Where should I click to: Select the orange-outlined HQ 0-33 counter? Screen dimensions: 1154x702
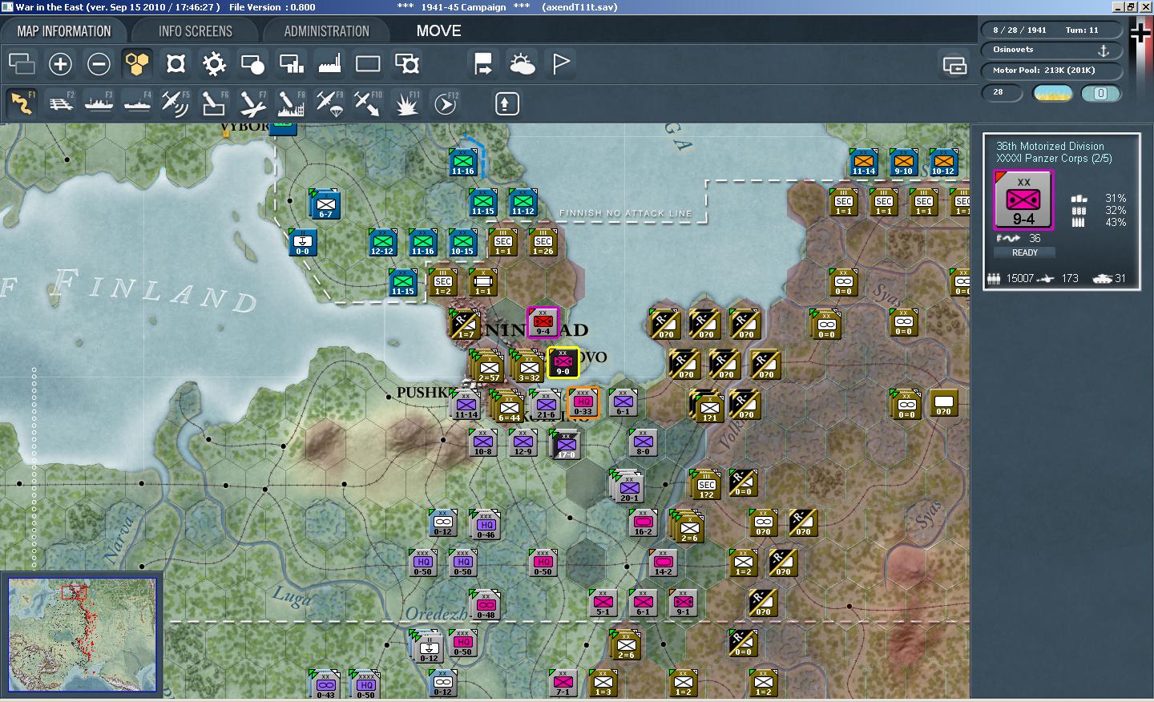tap(583, 402)
